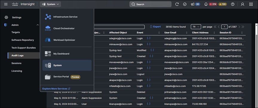Open the task status checkmark icon
Image resolution: width=258 pixels, height=108 pixels.
(185, 4)
